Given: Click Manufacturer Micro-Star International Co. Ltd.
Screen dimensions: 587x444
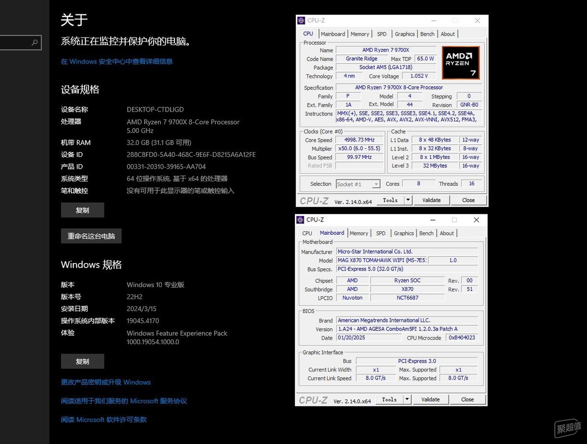Looking at the screenshot, I should click(407, 251).
